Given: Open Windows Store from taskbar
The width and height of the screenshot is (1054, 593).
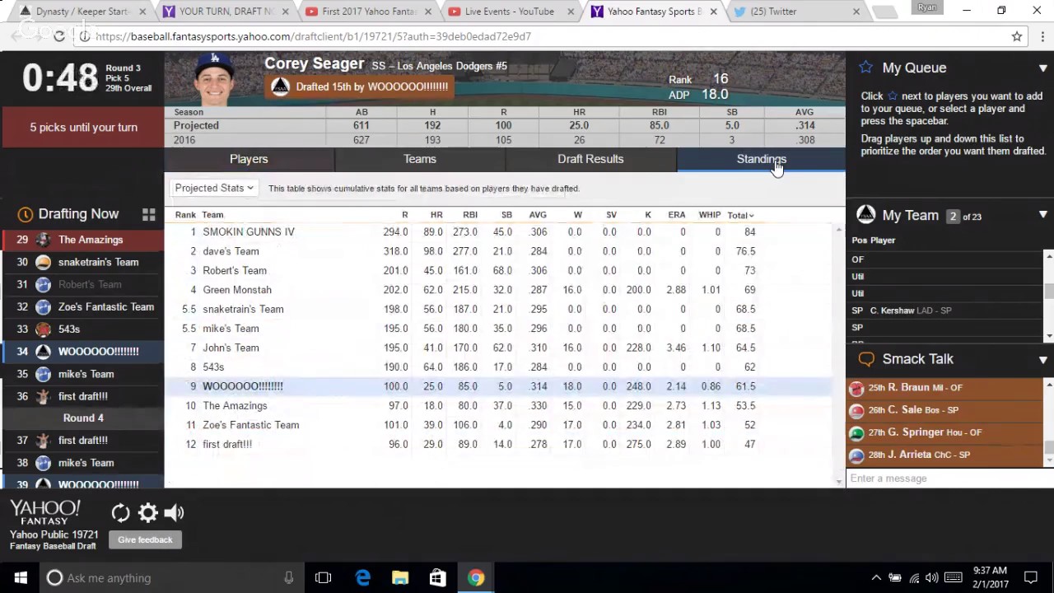Looking at the screenshot, I should pos(438,577).
